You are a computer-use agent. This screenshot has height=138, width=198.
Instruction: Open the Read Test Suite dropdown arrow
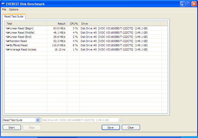tap(38, 120)
